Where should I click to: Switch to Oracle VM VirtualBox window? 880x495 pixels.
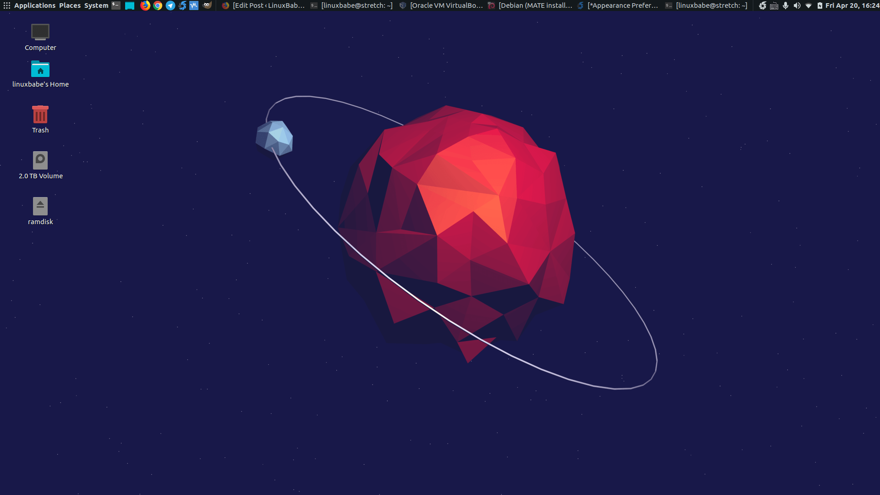coord(441,5)
